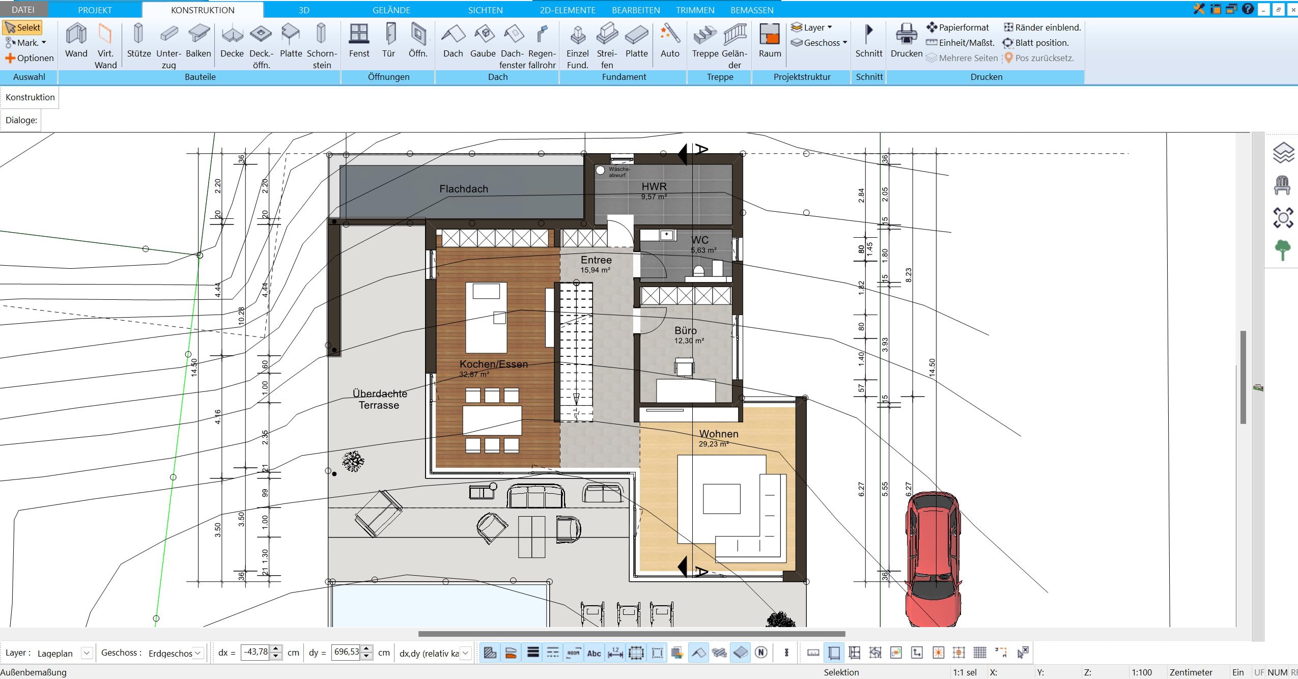Choose the Stütze column tool
Image resolution: width=1298 pixels, height=679 pixels.
138,41
